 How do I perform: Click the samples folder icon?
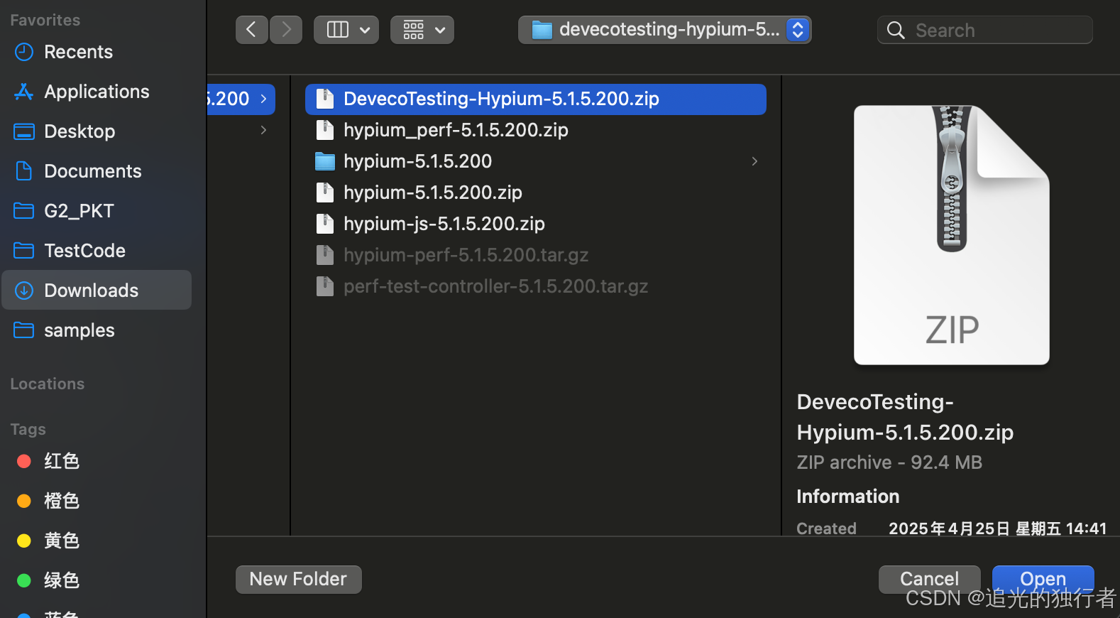[x=24, y=330]
